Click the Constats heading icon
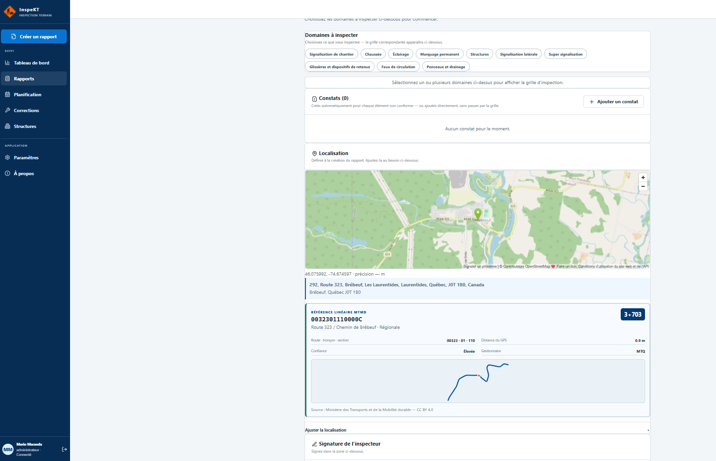716x461 pixels. tap(314, 99)
